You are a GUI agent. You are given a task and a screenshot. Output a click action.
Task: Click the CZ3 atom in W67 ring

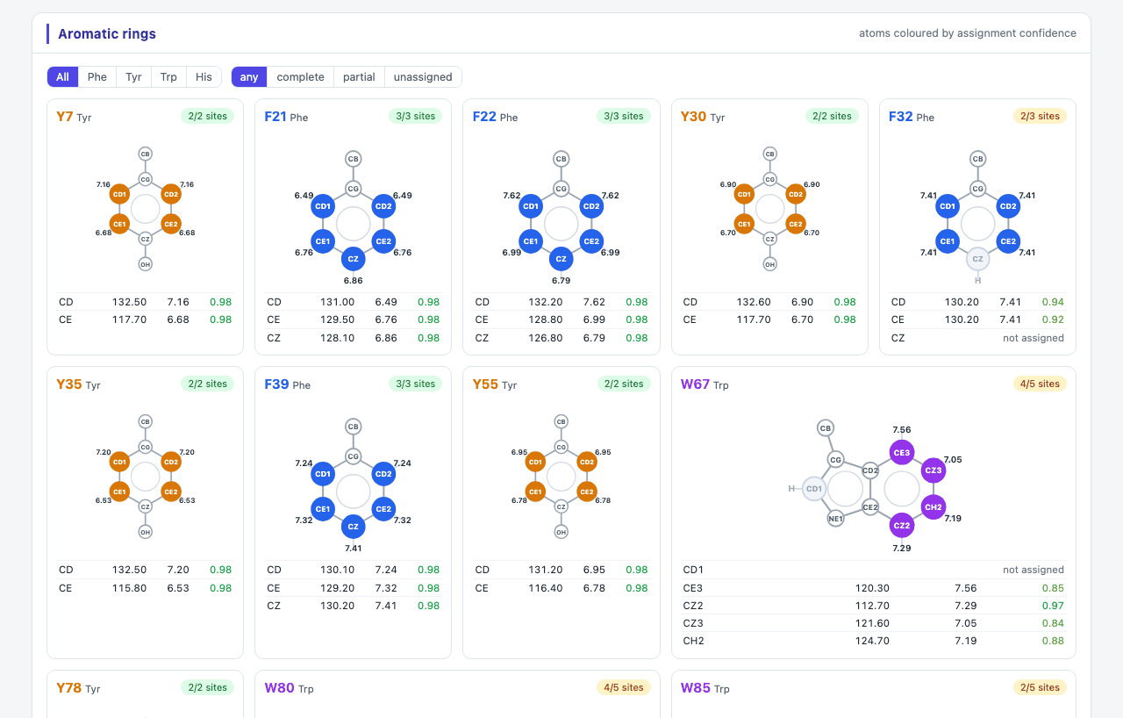tap(933, 470)
